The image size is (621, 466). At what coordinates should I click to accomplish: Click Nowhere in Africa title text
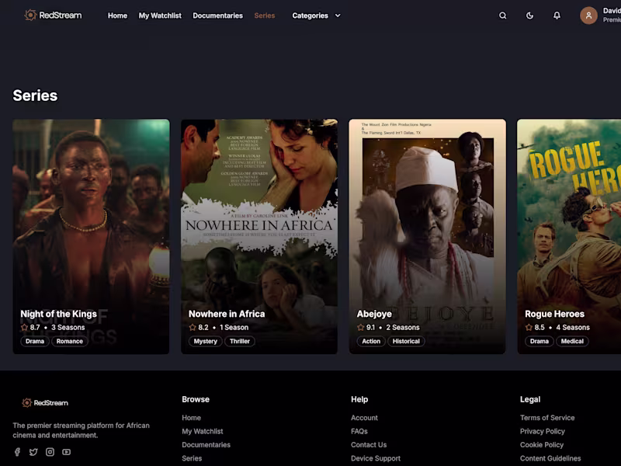pos(227,314)
